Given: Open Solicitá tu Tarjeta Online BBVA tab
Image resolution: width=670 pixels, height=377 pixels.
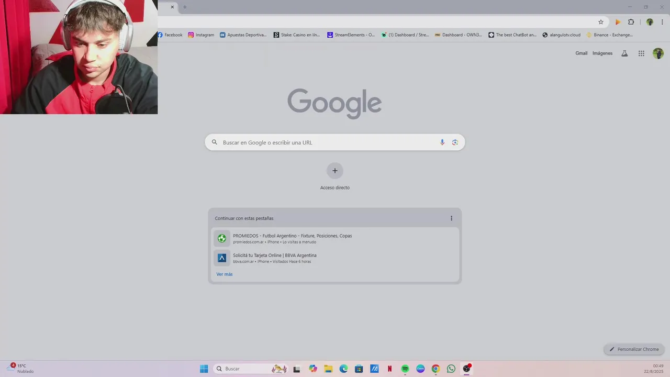Looking at the screenshot, I should pos(335,258).
